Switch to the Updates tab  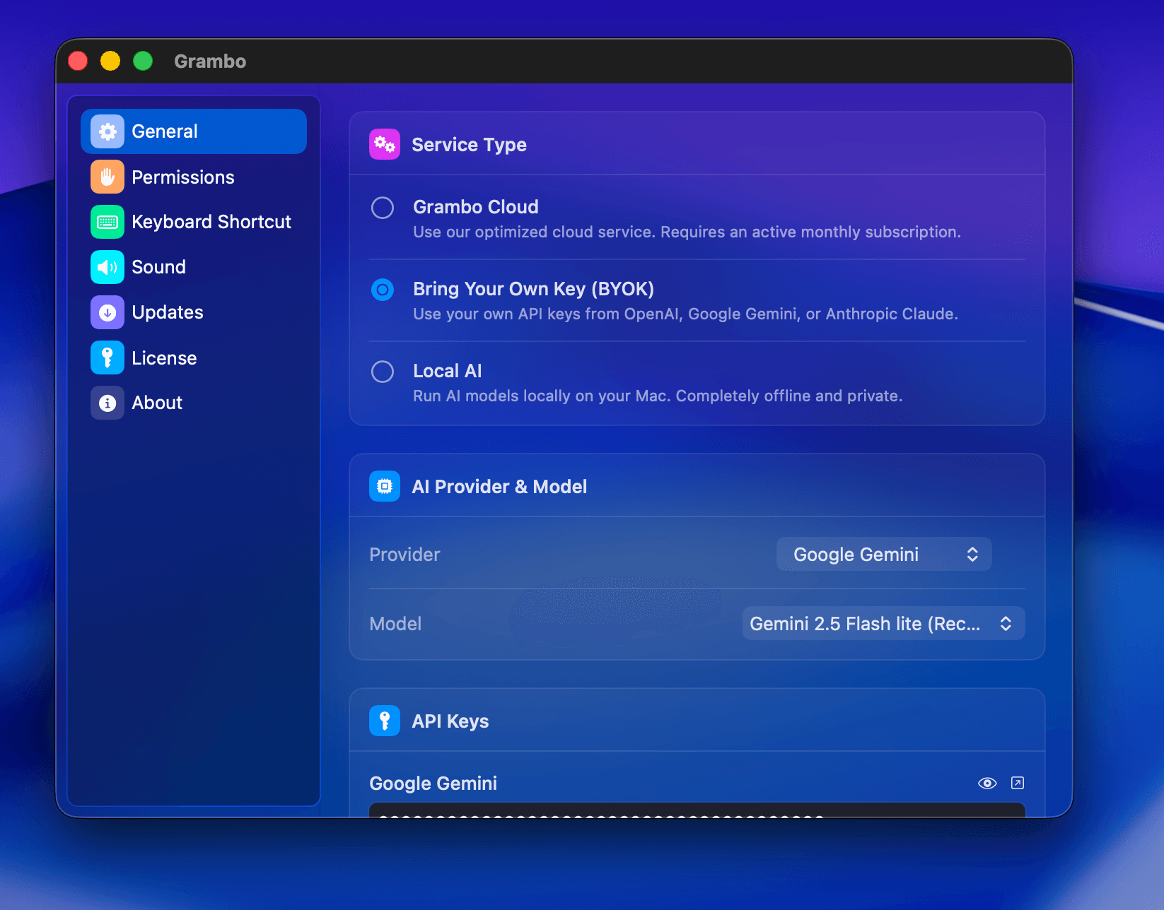tap(194, 312)
